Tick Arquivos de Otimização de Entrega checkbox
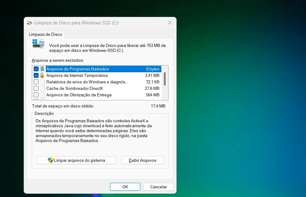The width and height of the screenshot is (306, 197). click(36, 95)
